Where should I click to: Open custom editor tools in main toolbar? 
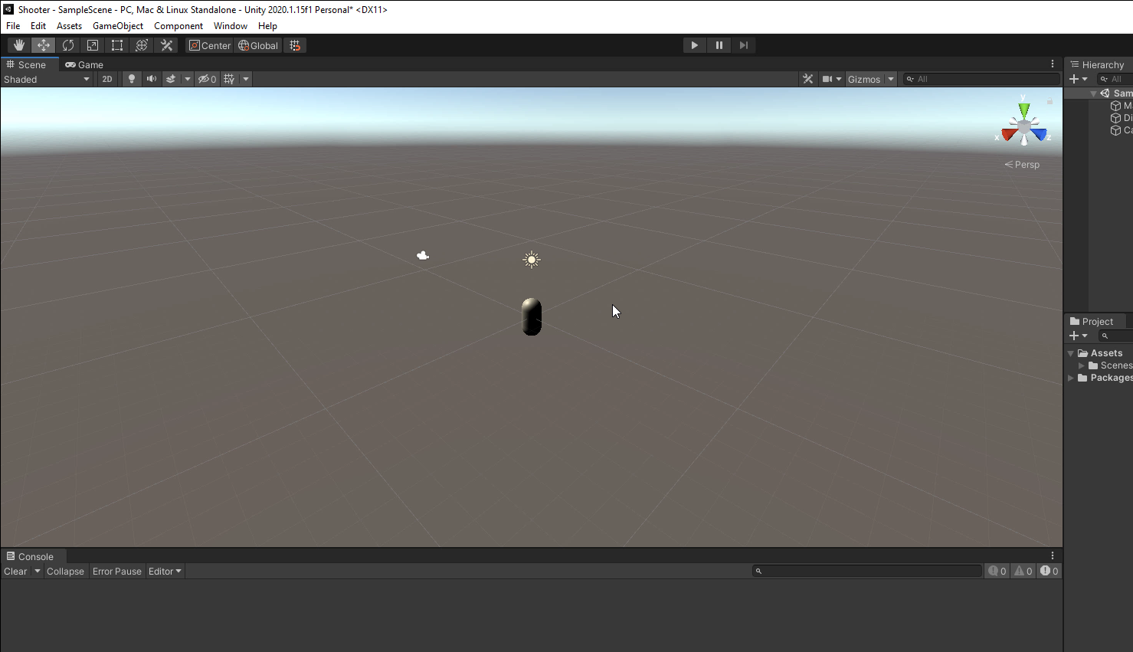[x=166, y=45]
